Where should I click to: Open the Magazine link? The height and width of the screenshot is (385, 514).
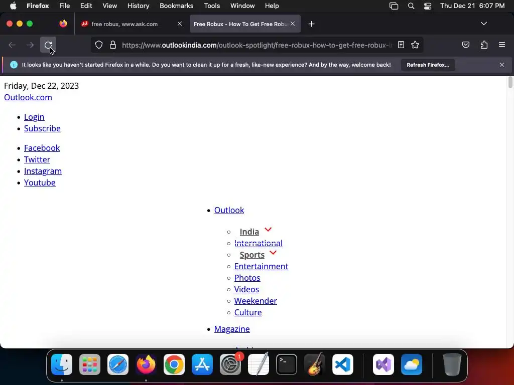[232, 329]
